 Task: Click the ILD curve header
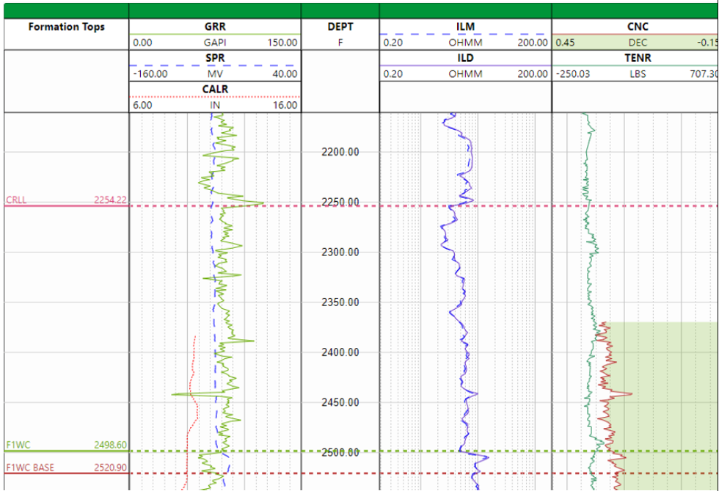[x=465, y=58]
